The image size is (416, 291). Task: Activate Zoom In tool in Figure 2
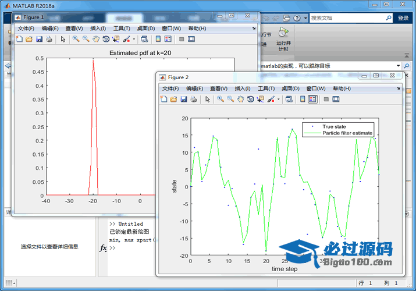(221, 99)
